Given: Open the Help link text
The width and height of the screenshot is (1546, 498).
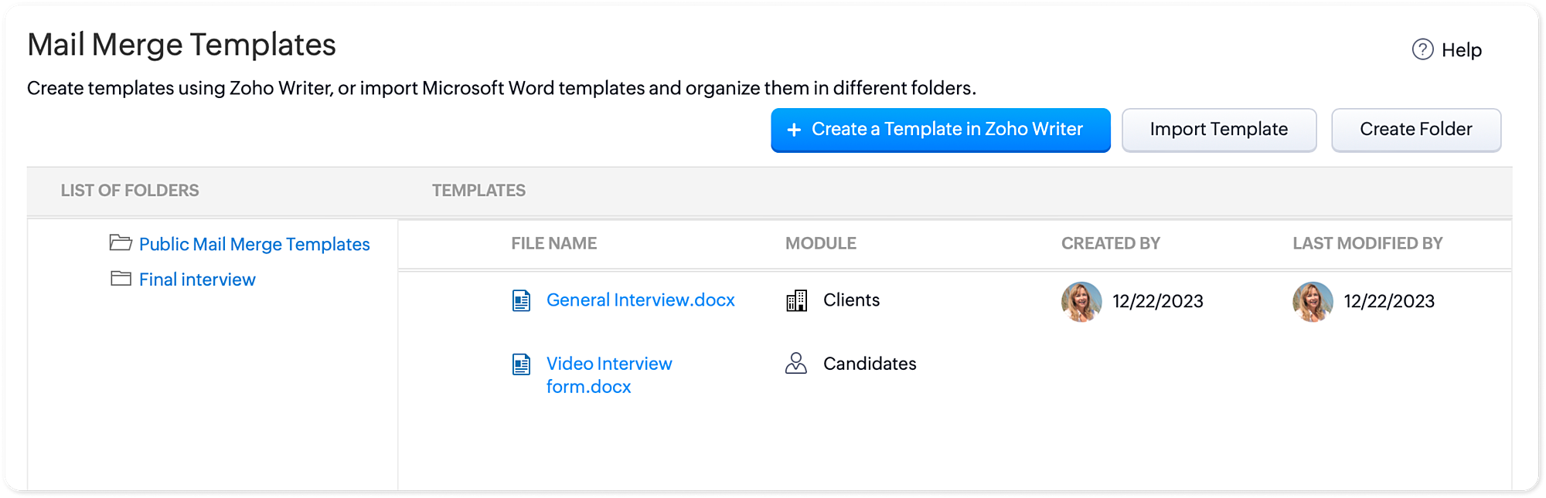Looking at the screenshot, I should pos(1461,50).
